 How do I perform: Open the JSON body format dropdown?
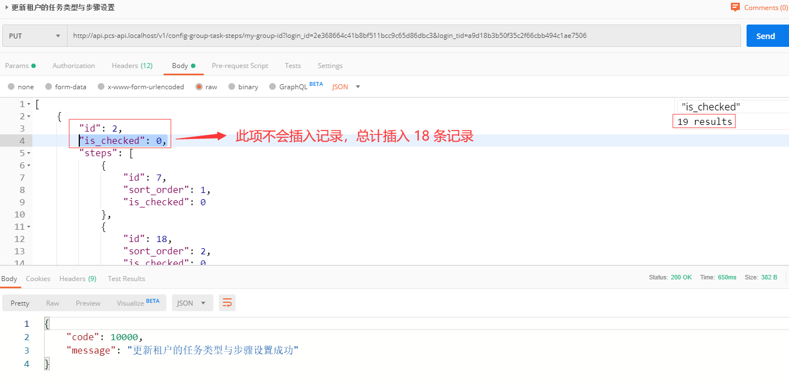[346, 86]
